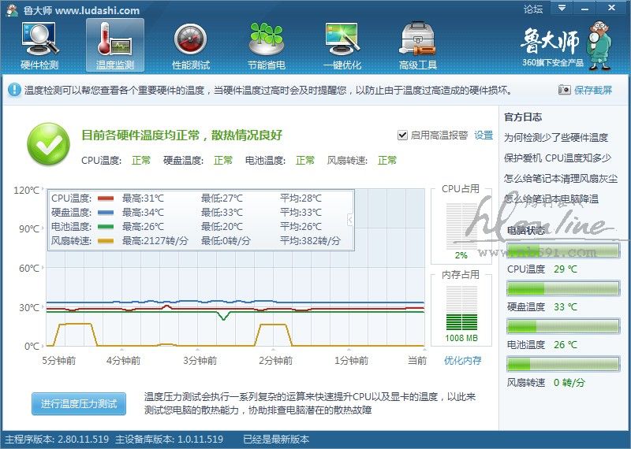Start 进行温度压力测试 button

pyautogui.click(x=79, y=403)
